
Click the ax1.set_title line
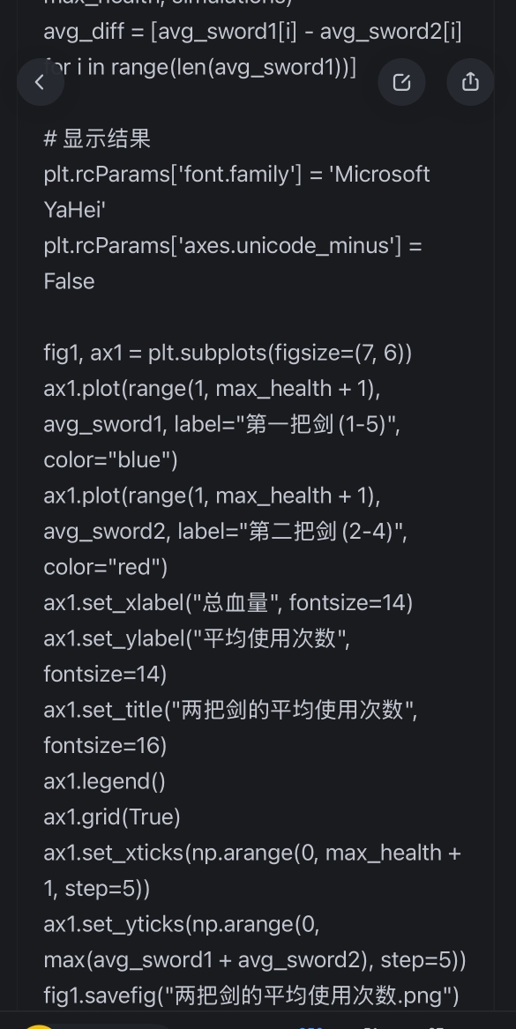(x=230, y=710)
